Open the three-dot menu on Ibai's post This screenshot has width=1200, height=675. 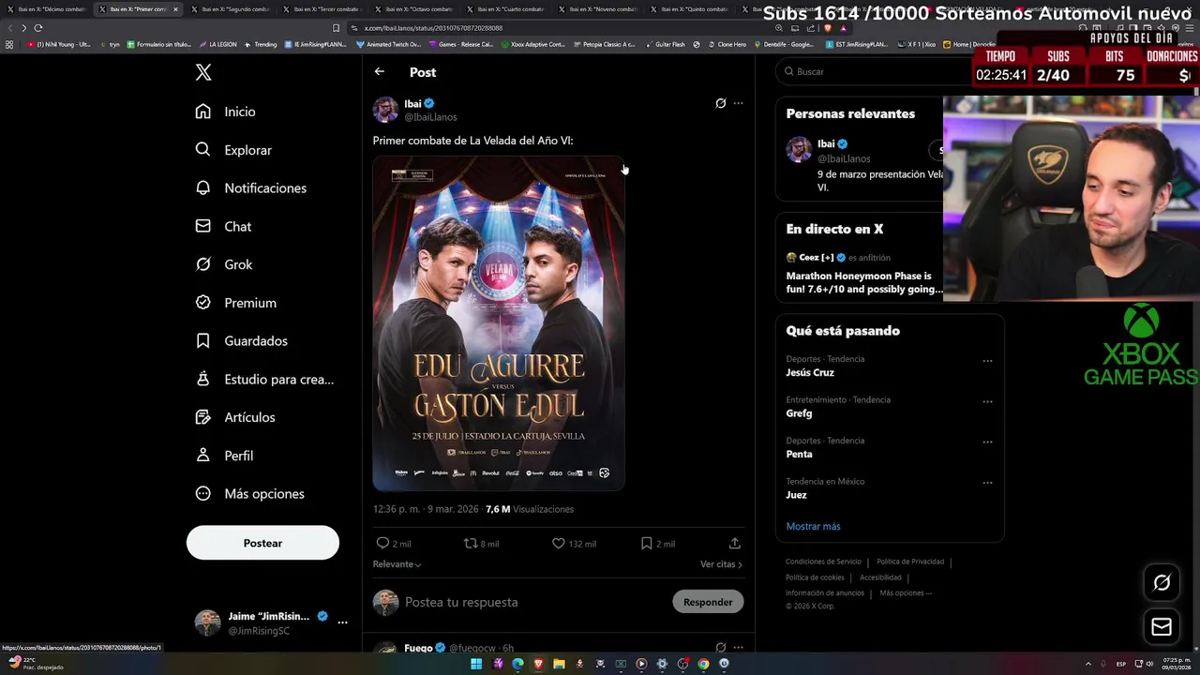(x=738, y=103)
